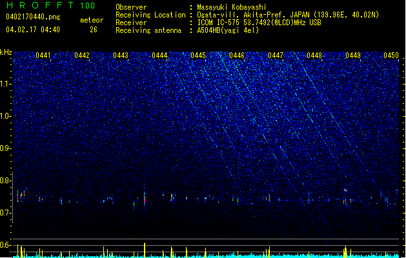Click time marker 0441

click(x=43, y=55)
